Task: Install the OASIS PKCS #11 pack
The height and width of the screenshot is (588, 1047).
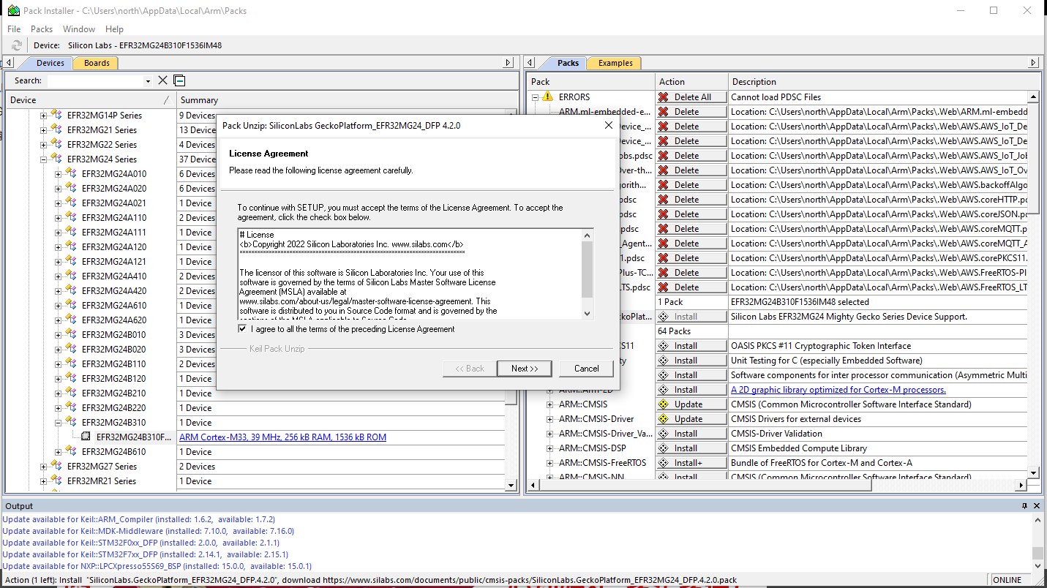Action: point(691,346)
